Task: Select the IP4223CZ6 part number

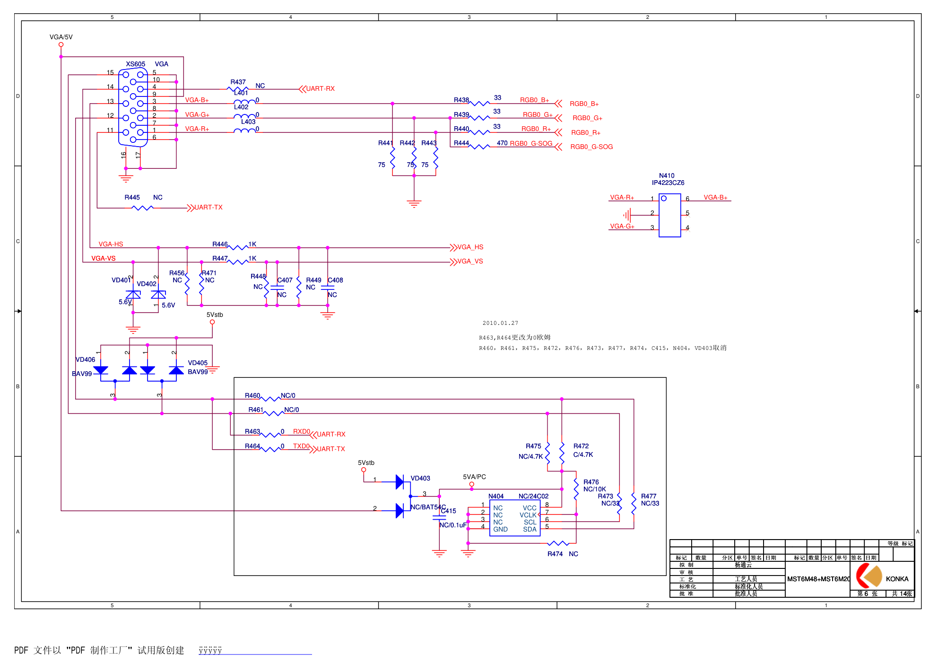Action: tap(668, 183)
